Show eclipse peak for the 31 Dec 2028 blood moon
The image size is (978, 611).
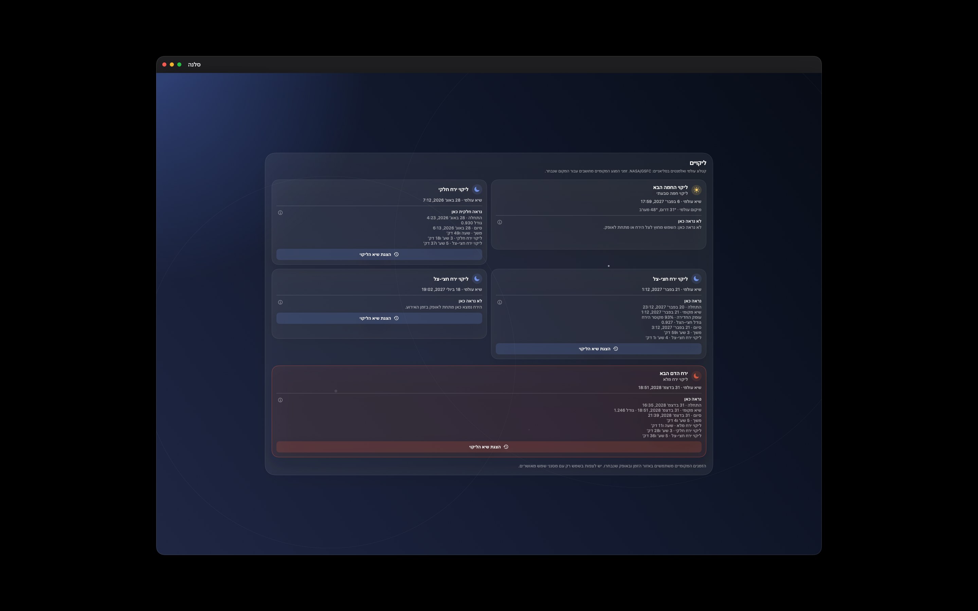tap(489, 447)
